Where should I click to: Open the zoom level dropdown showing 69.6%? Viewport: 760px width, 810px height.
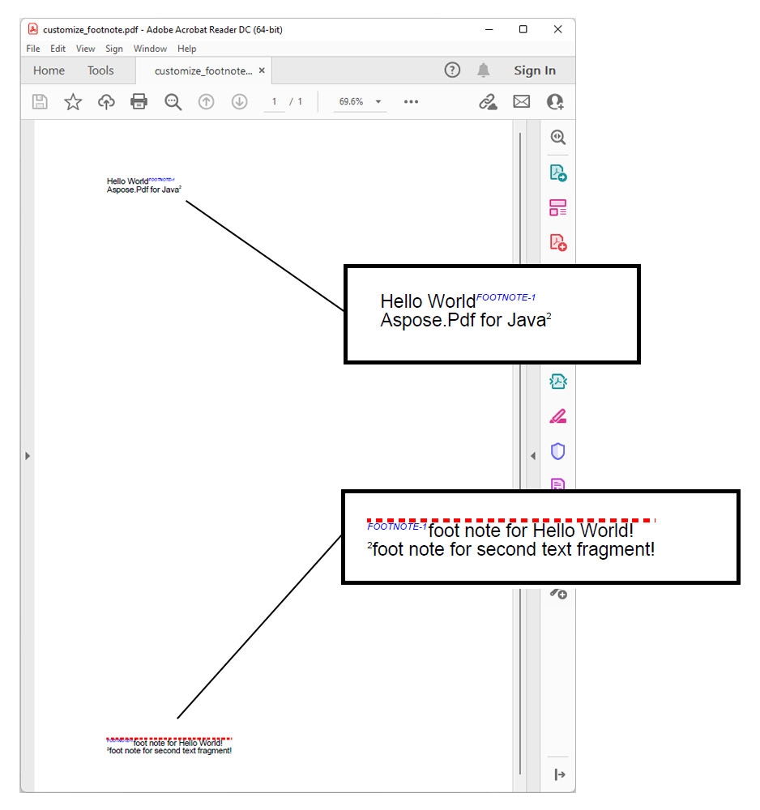point(359,101)
